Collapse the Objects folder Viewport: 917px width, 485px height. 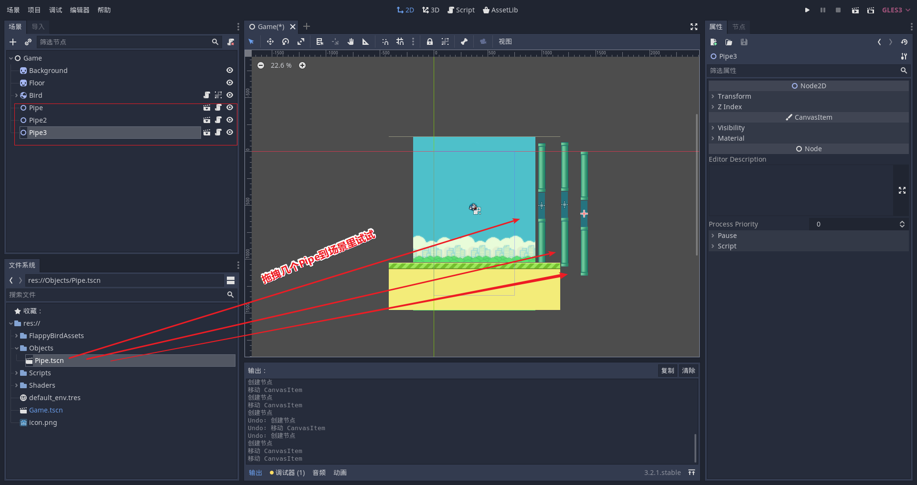pos(17,348)
